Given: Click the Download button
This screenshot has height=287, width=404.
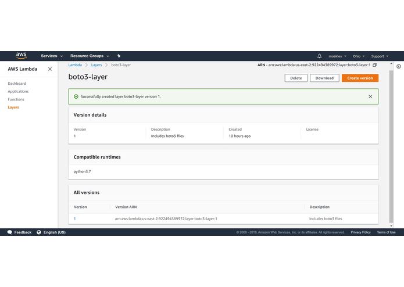Looking at the screenshot, I should coord(324,78).
